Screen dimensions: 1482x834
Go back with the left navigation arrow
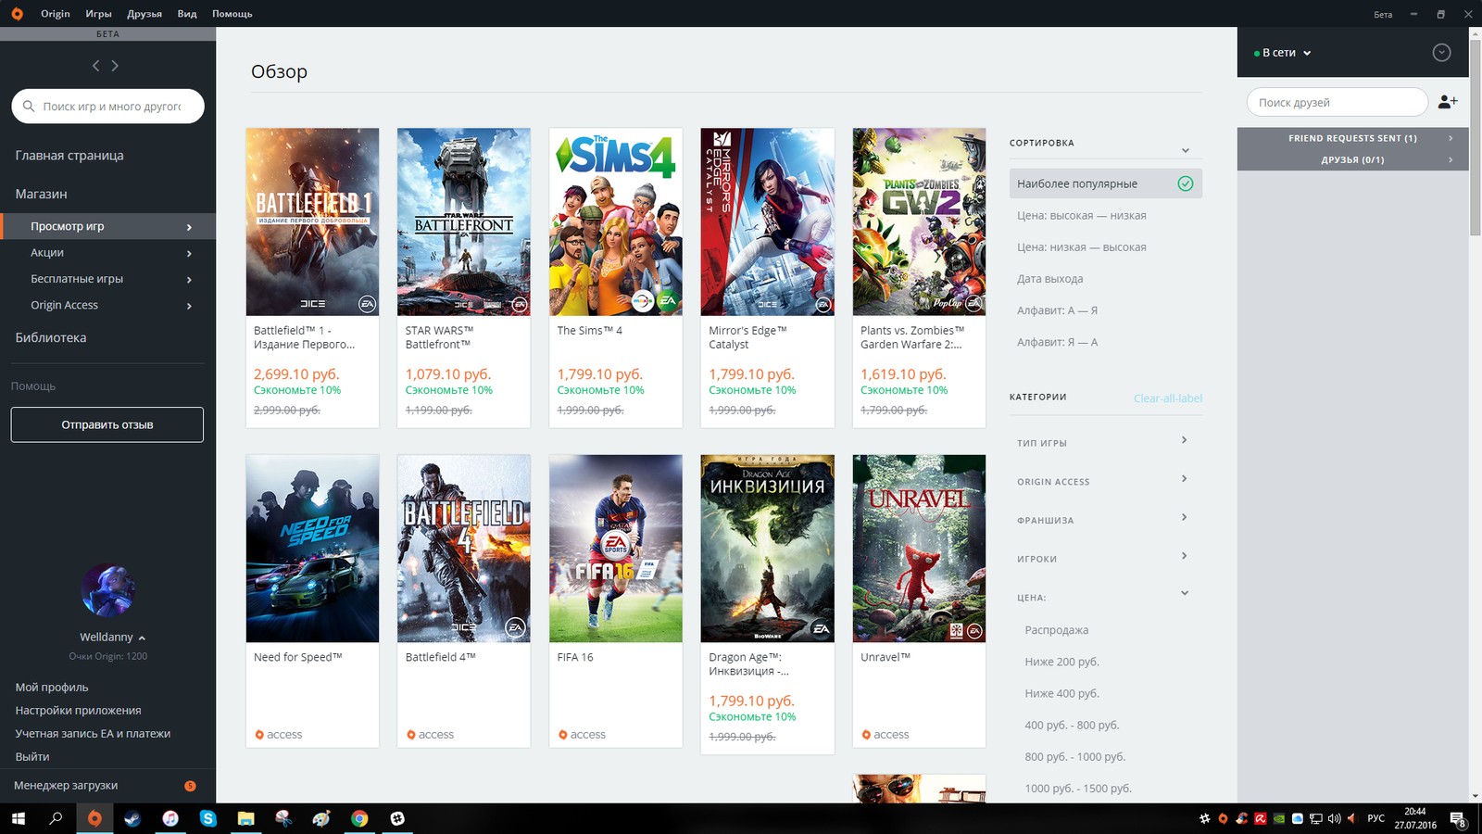[x=95, y=66]
